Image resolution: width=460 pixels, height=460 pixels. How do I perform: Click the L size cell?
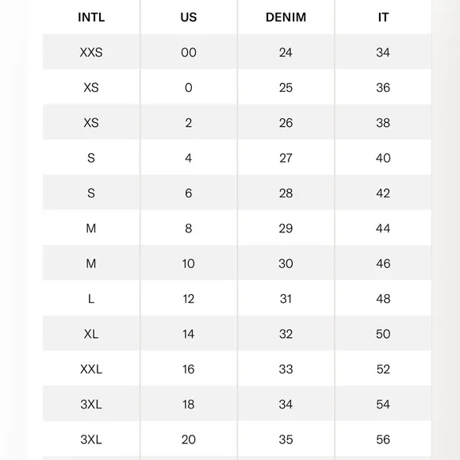coord(91,299)
